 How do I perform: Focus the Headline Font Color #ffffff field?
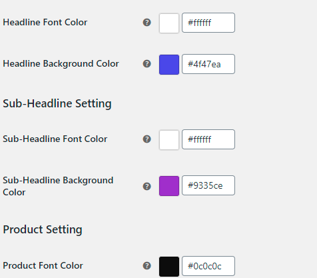coord(208,23)
